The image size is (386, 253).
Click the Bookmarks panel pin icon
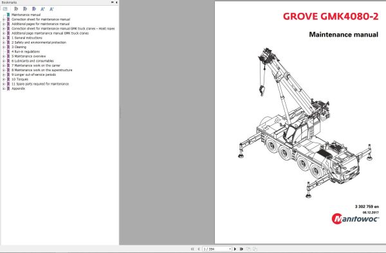coord(112,2)
